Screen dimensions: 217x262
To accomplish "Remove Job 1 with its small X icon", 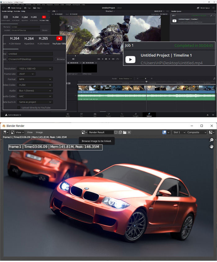I will [x=214, y=16].
